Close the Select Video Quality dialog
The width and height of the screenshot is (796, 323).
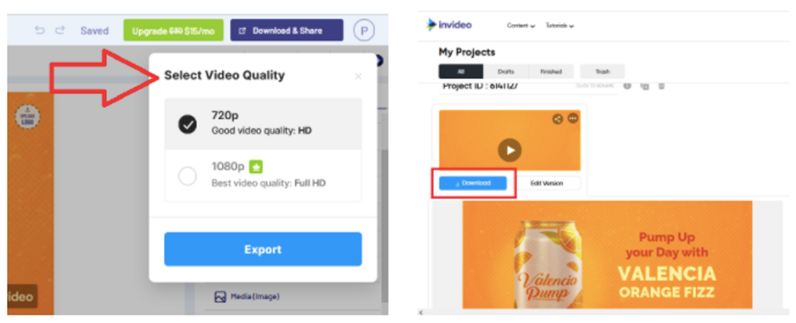pos(358,76)
